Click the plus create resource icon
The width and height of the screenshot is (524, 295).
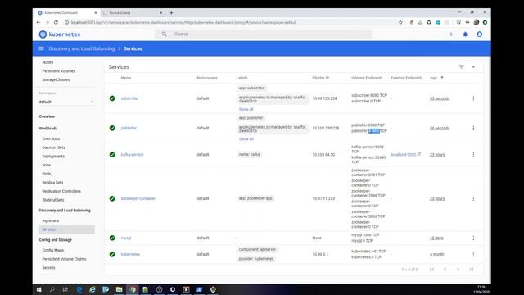(x=451, y=34)
